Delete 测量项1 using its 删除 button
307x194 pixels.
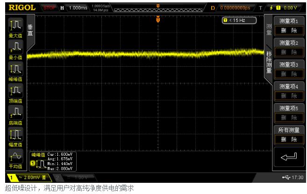click(x=288, y=30)
